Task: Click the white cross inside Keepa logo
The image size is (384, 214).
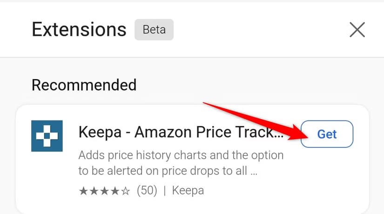Action: (x=47, y=136)
